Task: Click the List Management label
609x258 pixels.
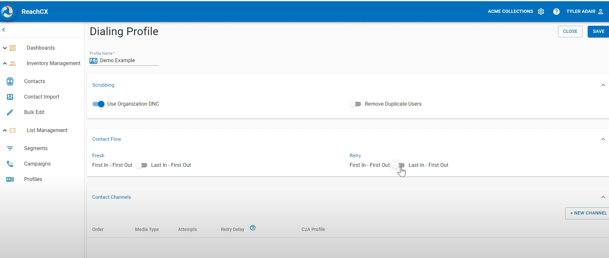Action: [47, 130]
